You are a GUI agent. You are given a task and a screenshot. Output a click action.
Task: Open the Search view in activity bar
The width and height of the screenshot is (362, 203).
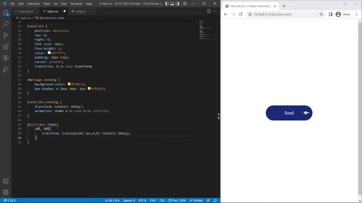[x=6, y=24]
